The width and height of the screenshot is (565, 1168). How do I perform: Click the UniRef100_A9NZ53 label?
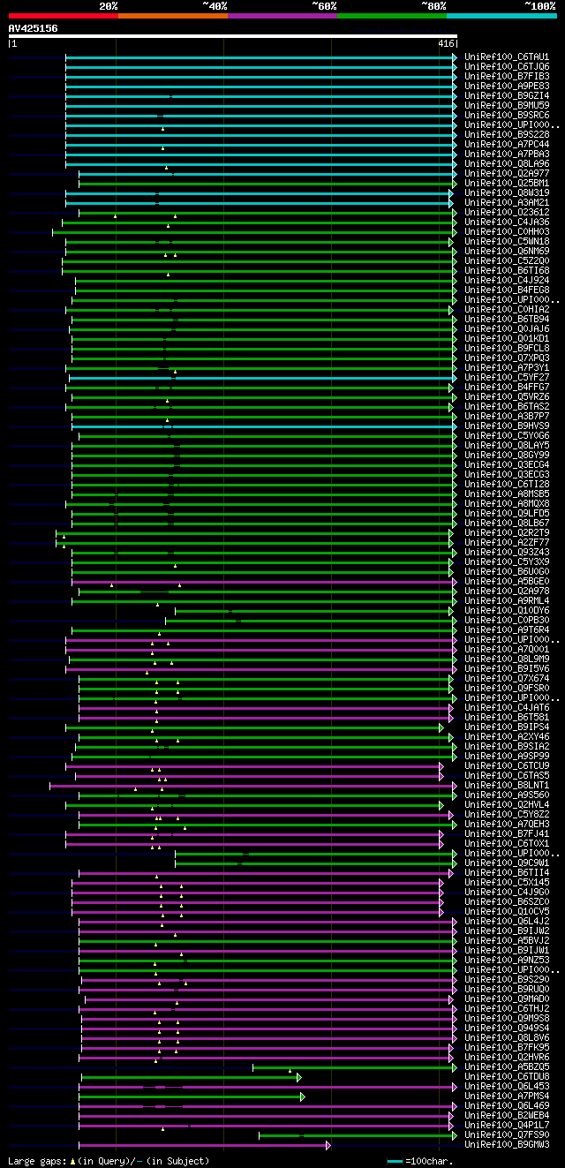coord(507,960)
